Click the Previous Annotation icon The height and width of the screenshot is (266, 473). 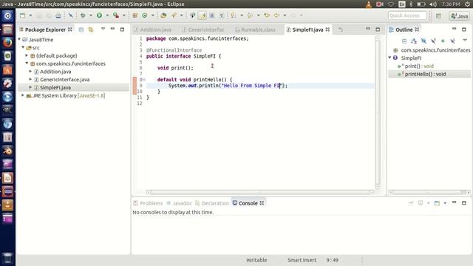click(x=250, y=16)
